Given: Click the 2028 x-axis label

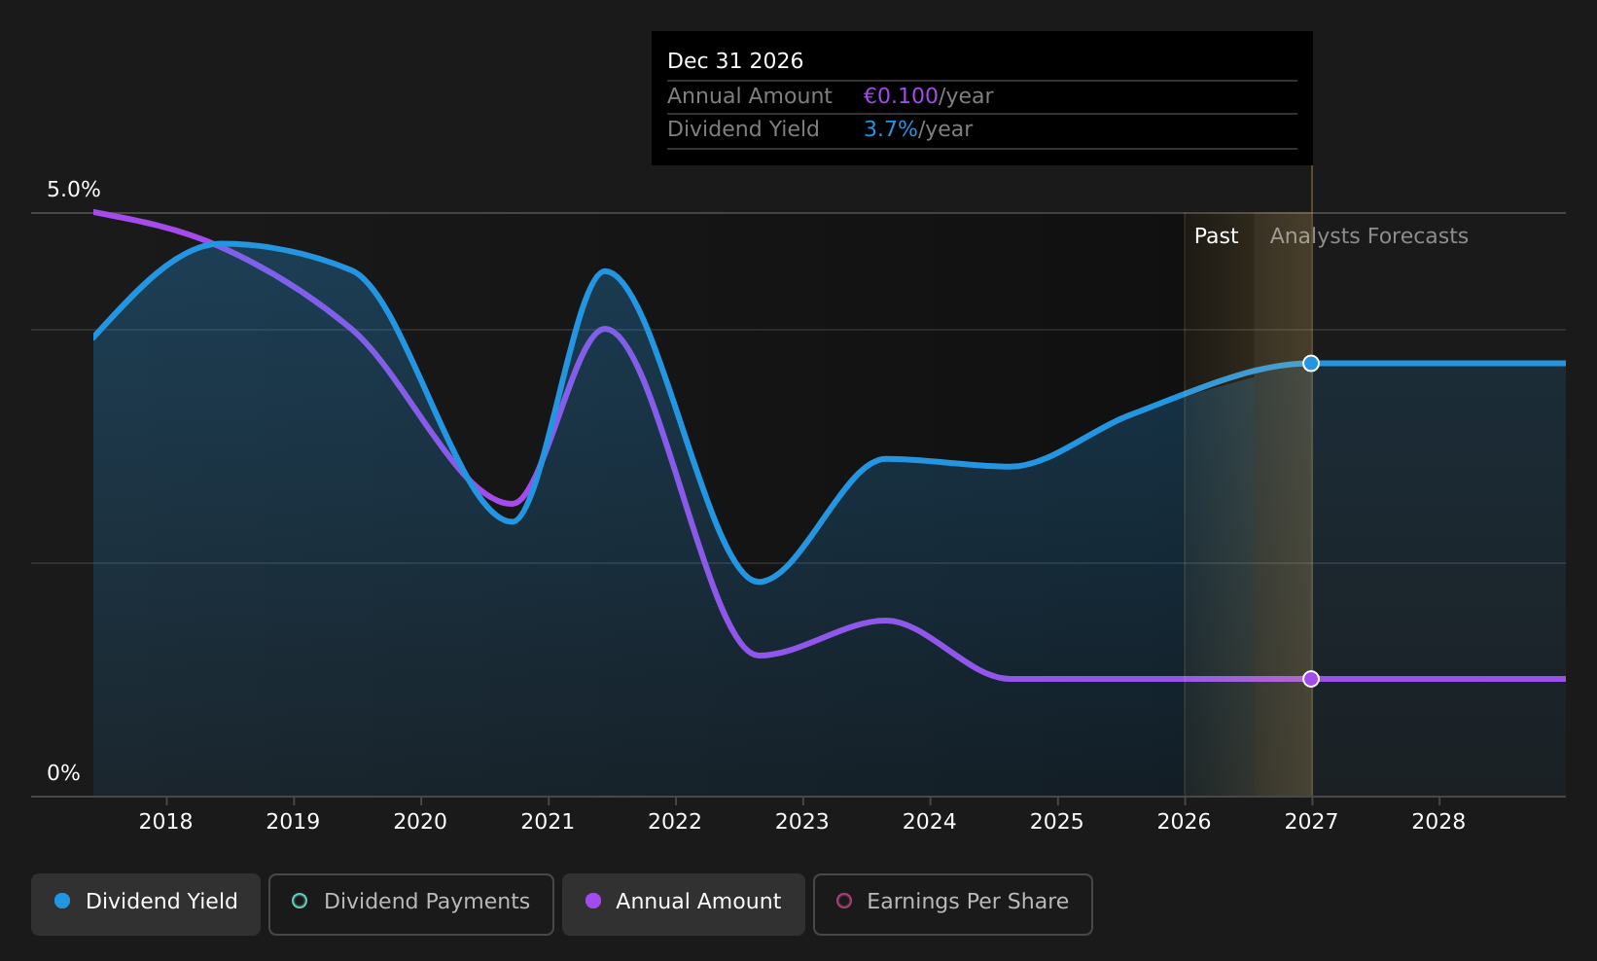Looking at the screenshot, I should pos(1438,822).
